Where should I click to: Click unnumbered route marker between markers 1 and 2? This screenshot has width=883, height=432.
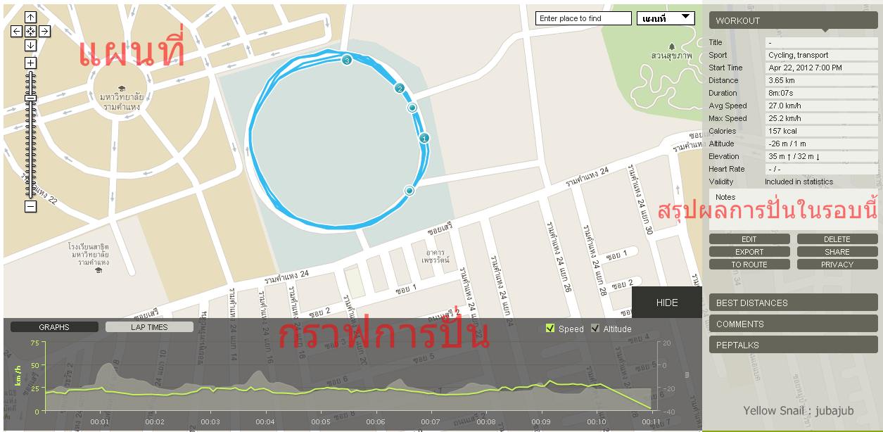tap(412, 108)
